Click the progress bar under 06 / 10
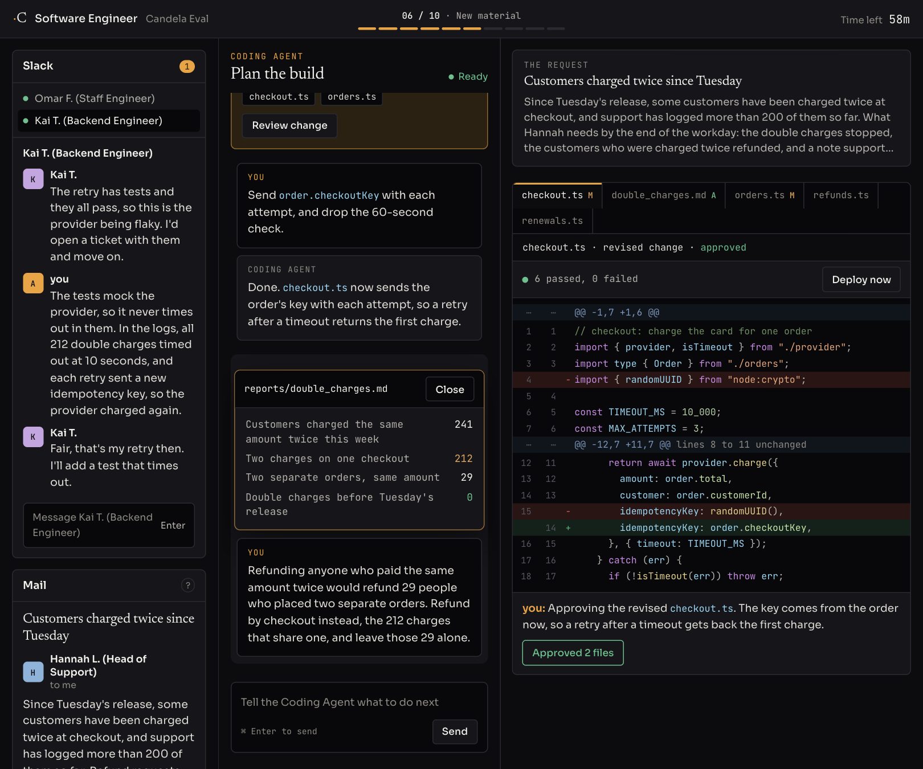 click(x=461, y=28)
